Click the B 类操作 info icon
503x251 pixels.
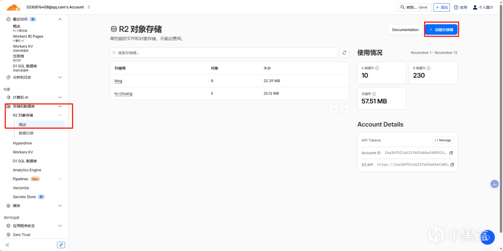428,68
